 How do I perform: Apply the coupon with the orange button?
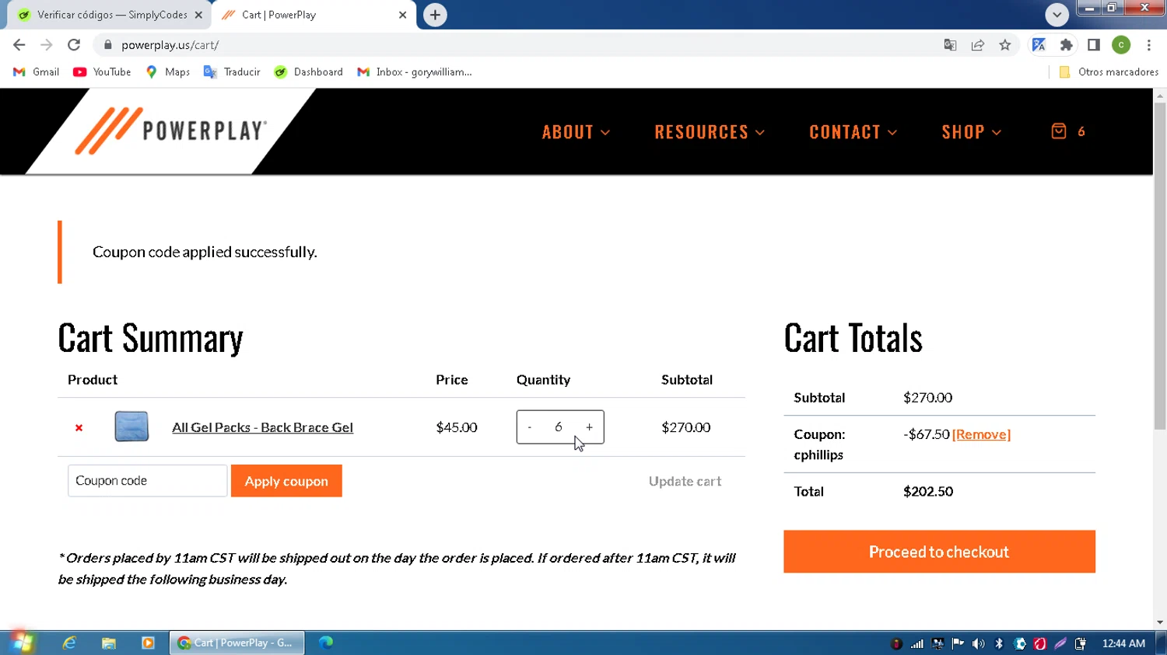pyautogui.click(x=286, y=481)
